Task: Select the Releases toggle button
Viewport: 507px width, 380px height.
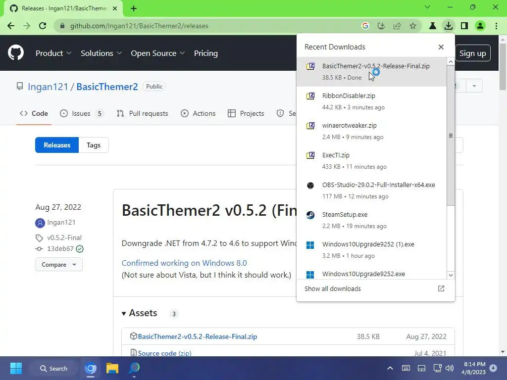Action: click(x=57, y=145)
